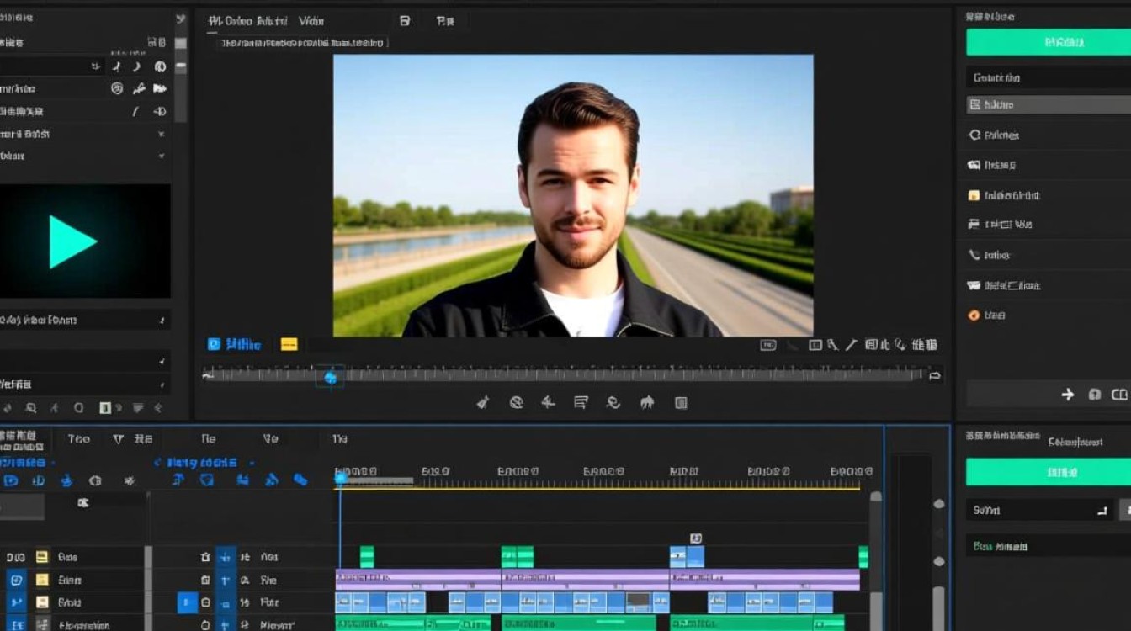The width and height of the screenshot is (1131, 631).
Task: Click the green button at the right panel top
Action: [x=1049, y=42]
